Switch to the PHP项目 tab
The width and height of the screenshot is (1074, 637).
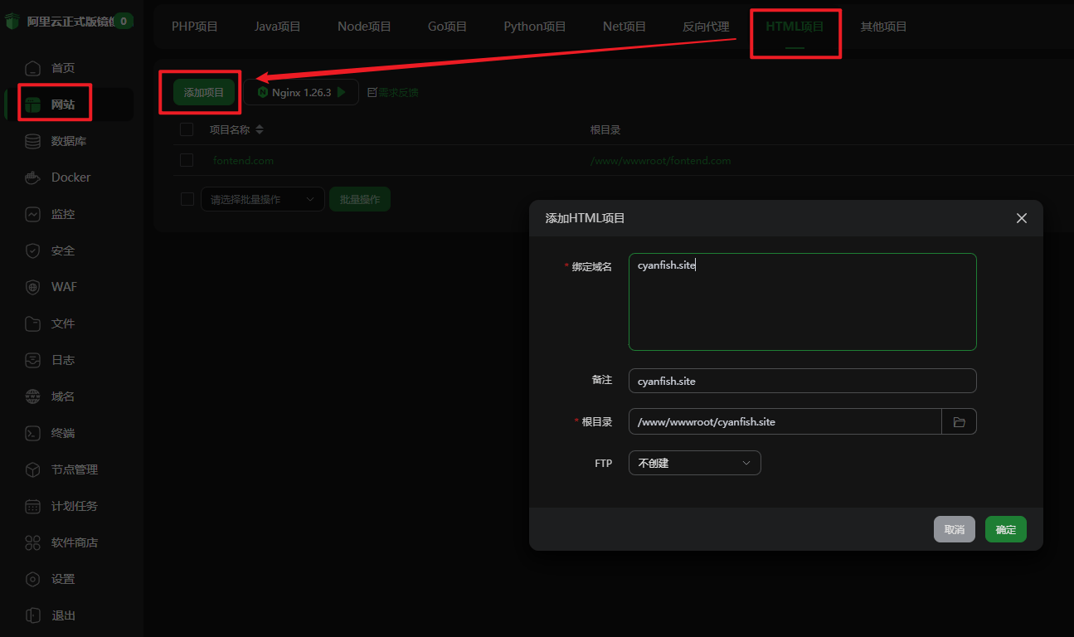[195, 27]
